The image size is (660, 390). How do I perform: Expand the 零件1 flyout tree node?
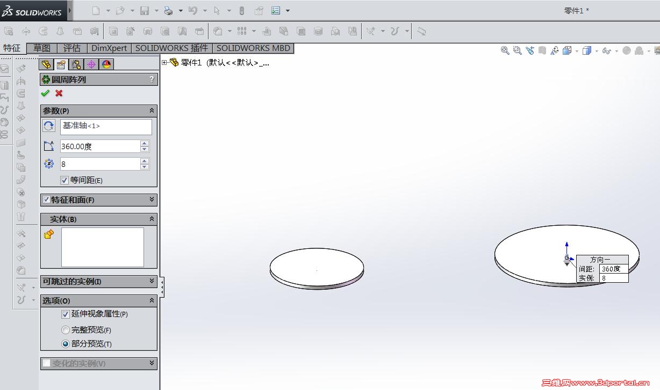click(x=164, y=63)
